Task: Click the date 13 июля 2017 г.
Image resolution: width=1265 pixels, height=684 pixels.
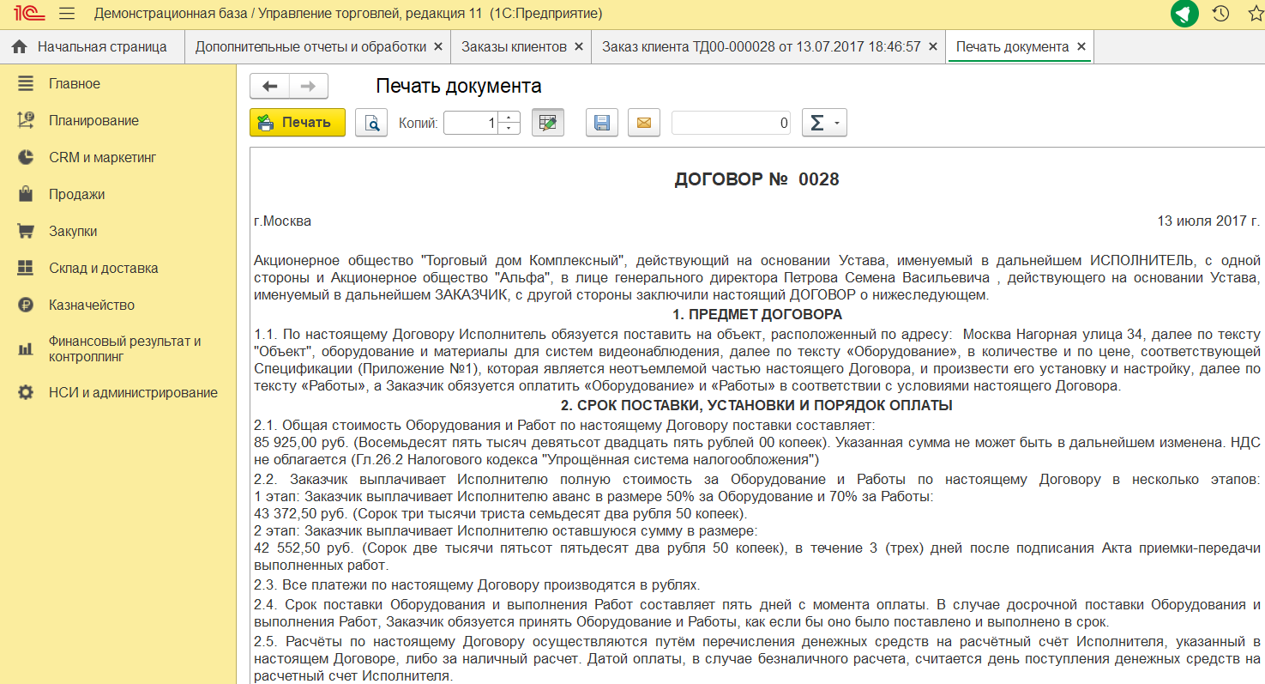Action: click(x=1208, y=221)
